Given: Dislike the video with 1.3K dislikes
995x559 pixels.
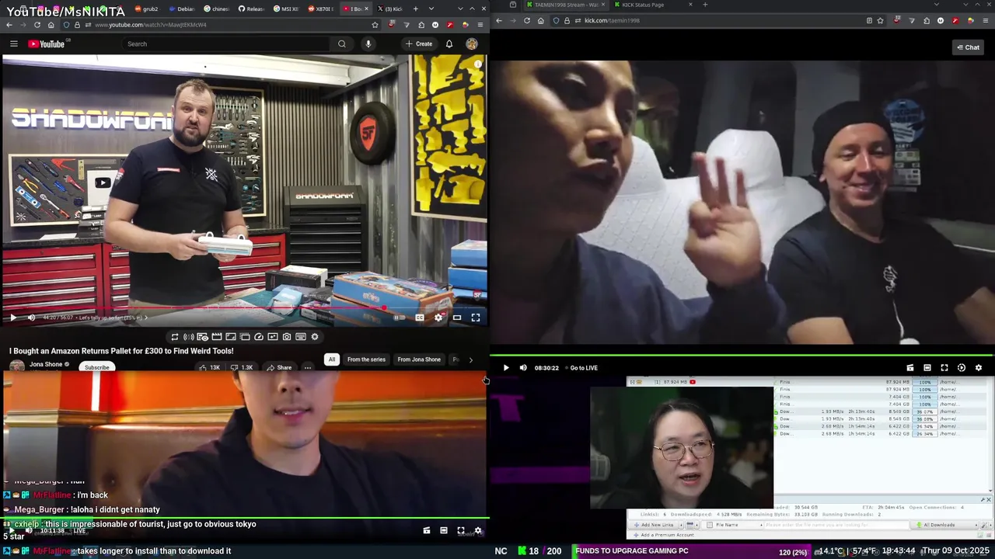Looking at the screenshot, I should pos(243,367).
